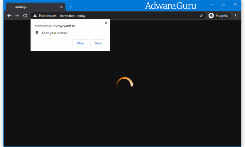Click the Incognito profile badge
The height and width of the screenshot is (147, 245).
click(219, 16)
